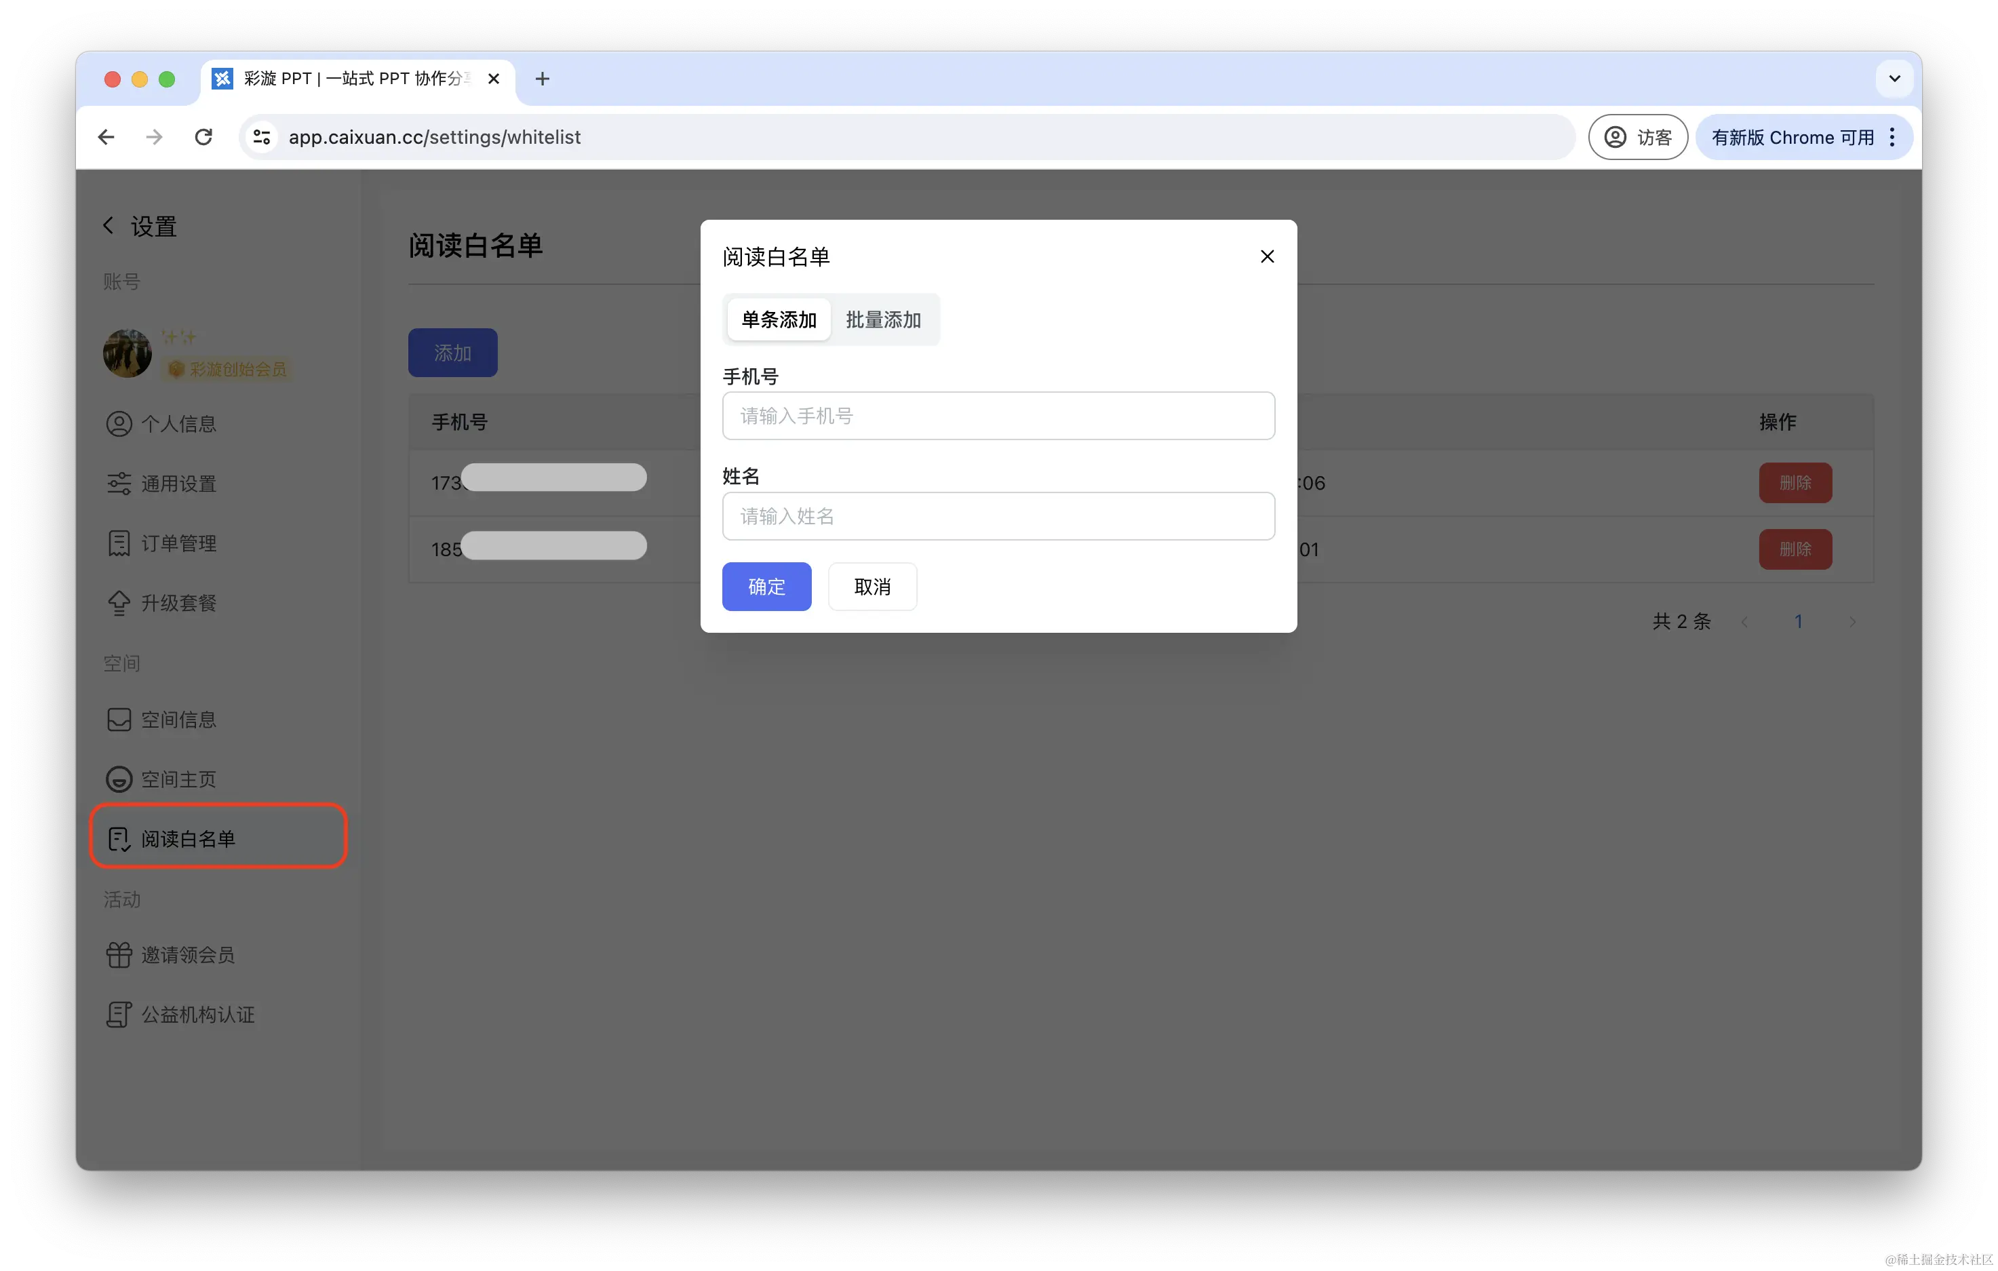Click the 订单管理 receipt icon

tap(119, 543)
